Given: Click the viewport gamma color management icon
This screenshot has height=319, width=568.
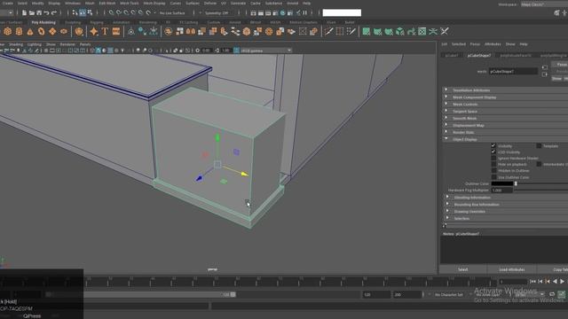Looking at the screenshot, I should (236, 51).
